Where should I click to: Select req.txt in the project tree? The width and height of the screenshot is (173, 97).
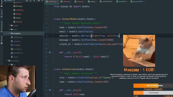(14, 57)
